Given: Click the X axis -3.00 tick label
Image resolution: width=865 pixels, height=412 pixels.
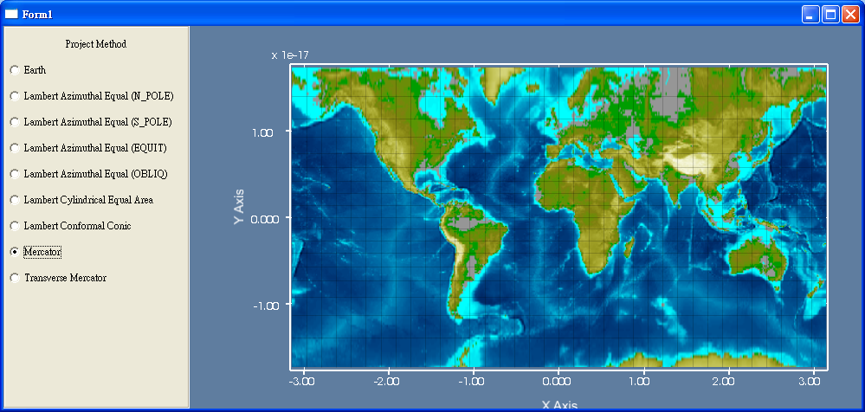Looking at the screenshot, I should 302,381.
